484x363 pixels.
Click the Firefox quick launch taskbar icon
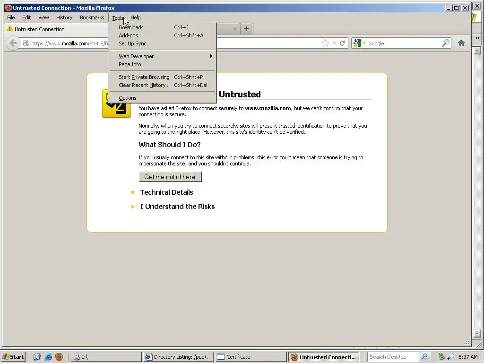pyautogui.click(x=59, y=357)
